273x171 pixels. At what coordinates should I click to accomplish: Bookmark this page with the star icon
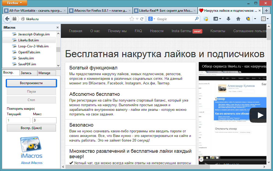[132, 19]
